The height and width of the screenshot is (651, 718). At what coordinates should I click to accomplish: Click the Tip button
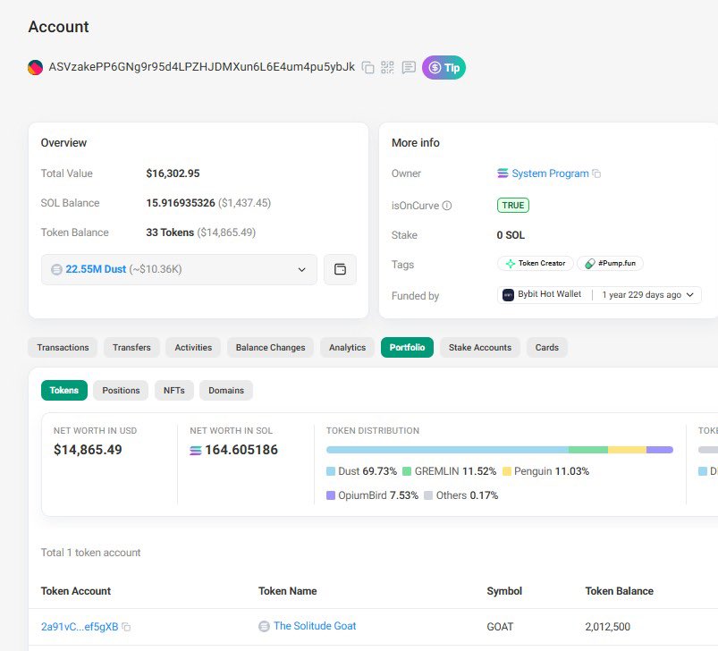[443, 68]
